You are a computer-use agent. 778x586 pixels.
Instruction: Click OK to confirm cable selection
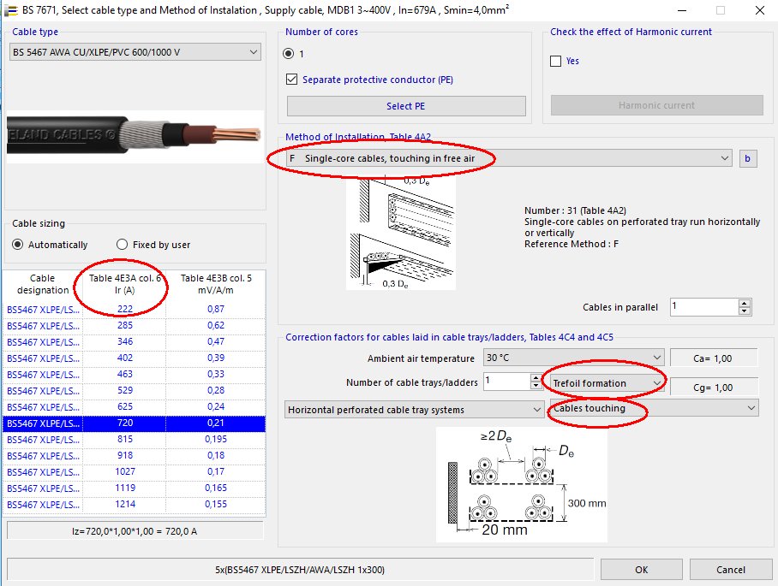(x=641, y=569)
